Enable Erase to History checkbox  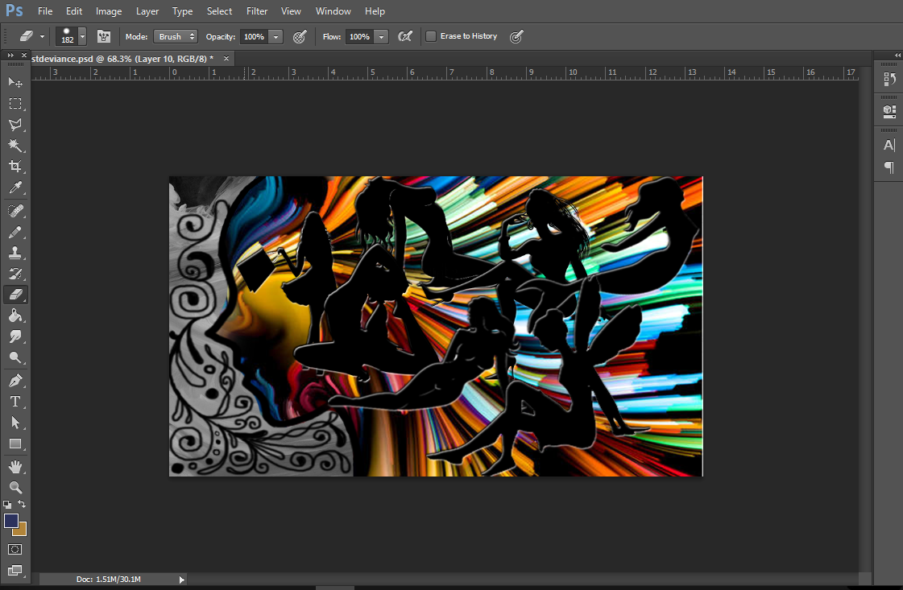[x=431, y=36]
